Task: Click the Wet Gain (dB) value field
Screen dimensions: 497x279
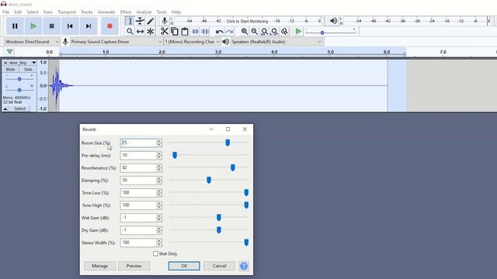Action: pos(138,218)
